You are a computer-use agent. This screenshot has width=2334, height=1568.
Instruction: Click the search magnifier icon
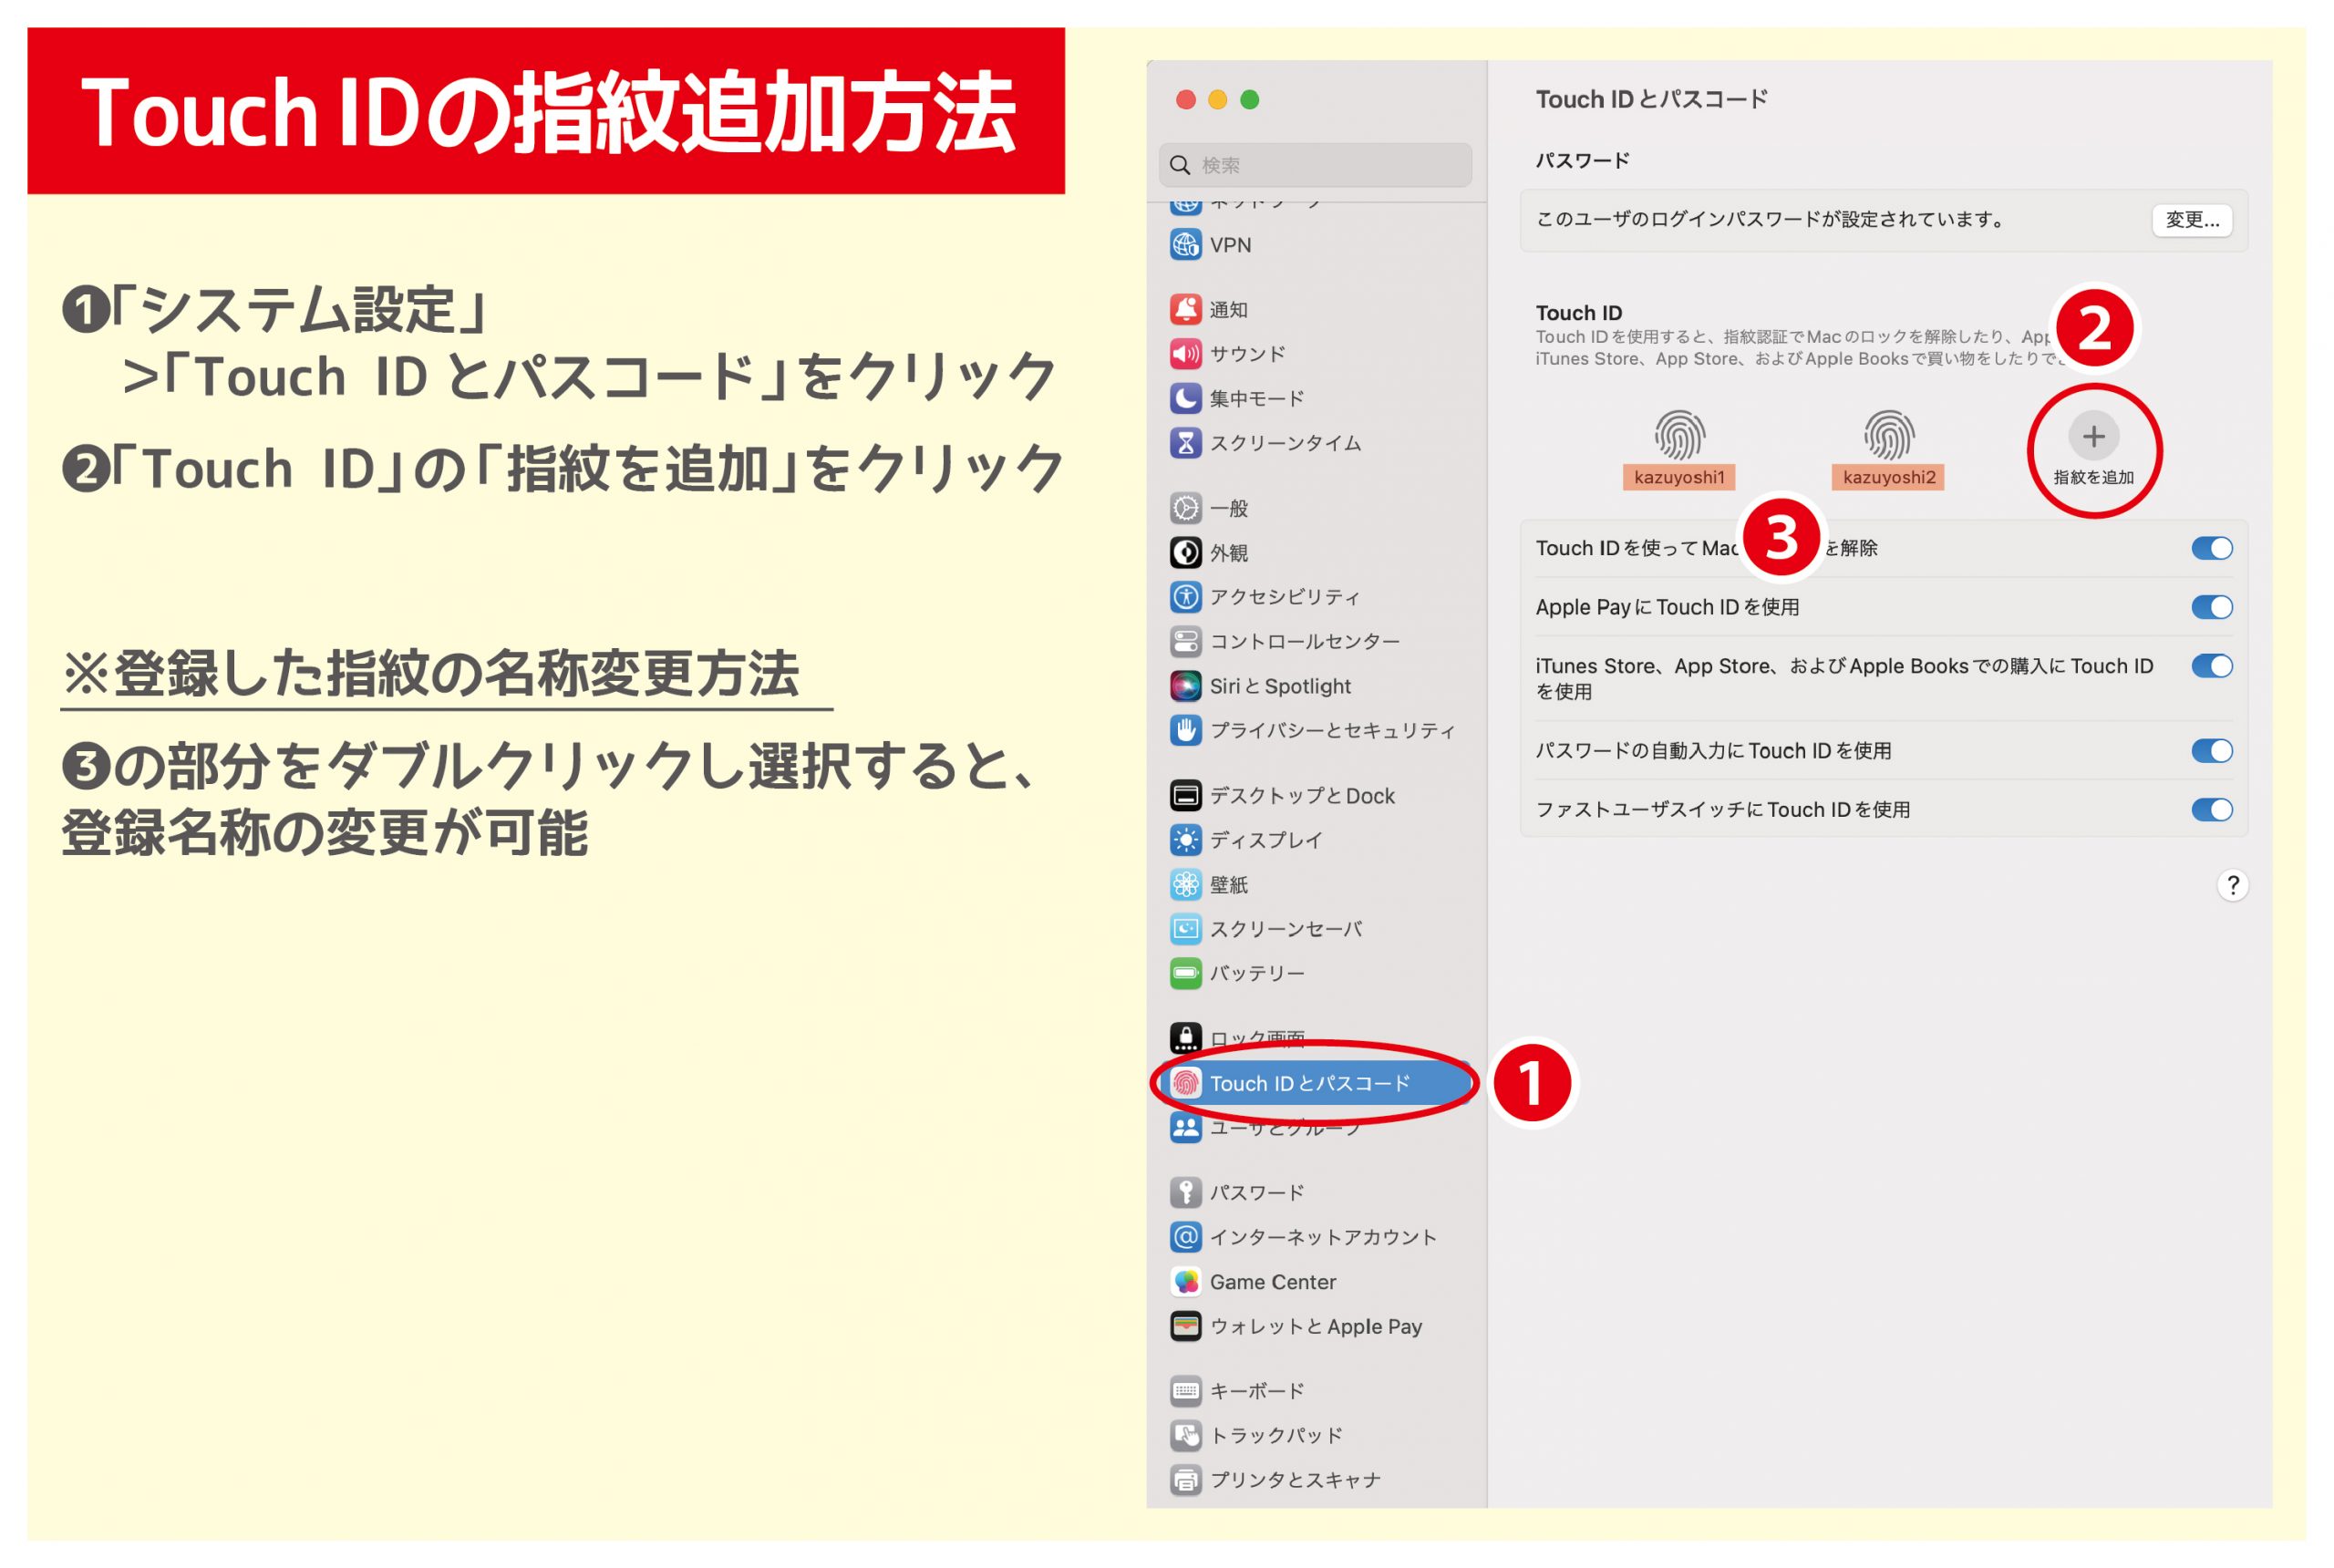1180,165
